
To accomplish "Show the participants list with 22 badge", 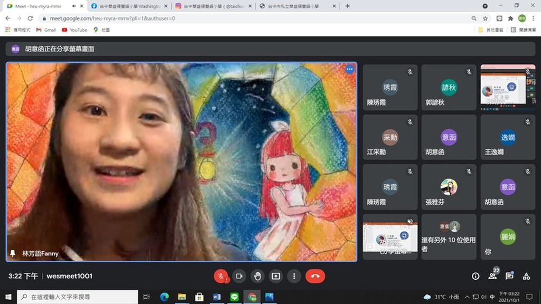I will pyautogui.click(x=493, y=275).
